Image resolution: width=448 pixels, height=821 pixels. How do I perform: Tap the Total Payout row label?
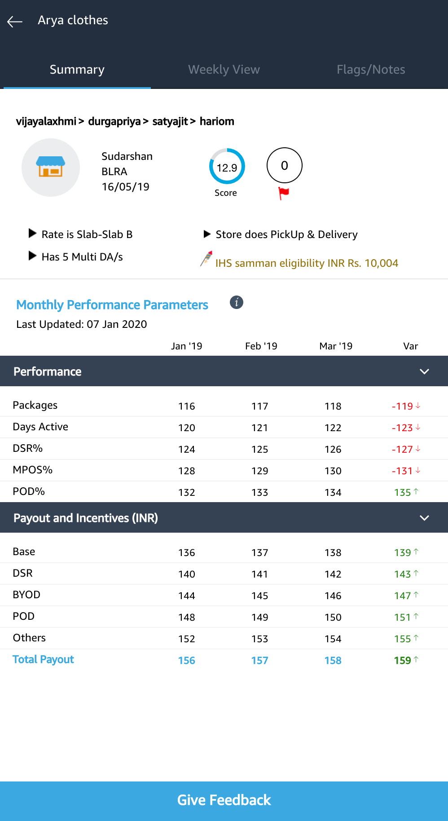[x=43, y=659]
